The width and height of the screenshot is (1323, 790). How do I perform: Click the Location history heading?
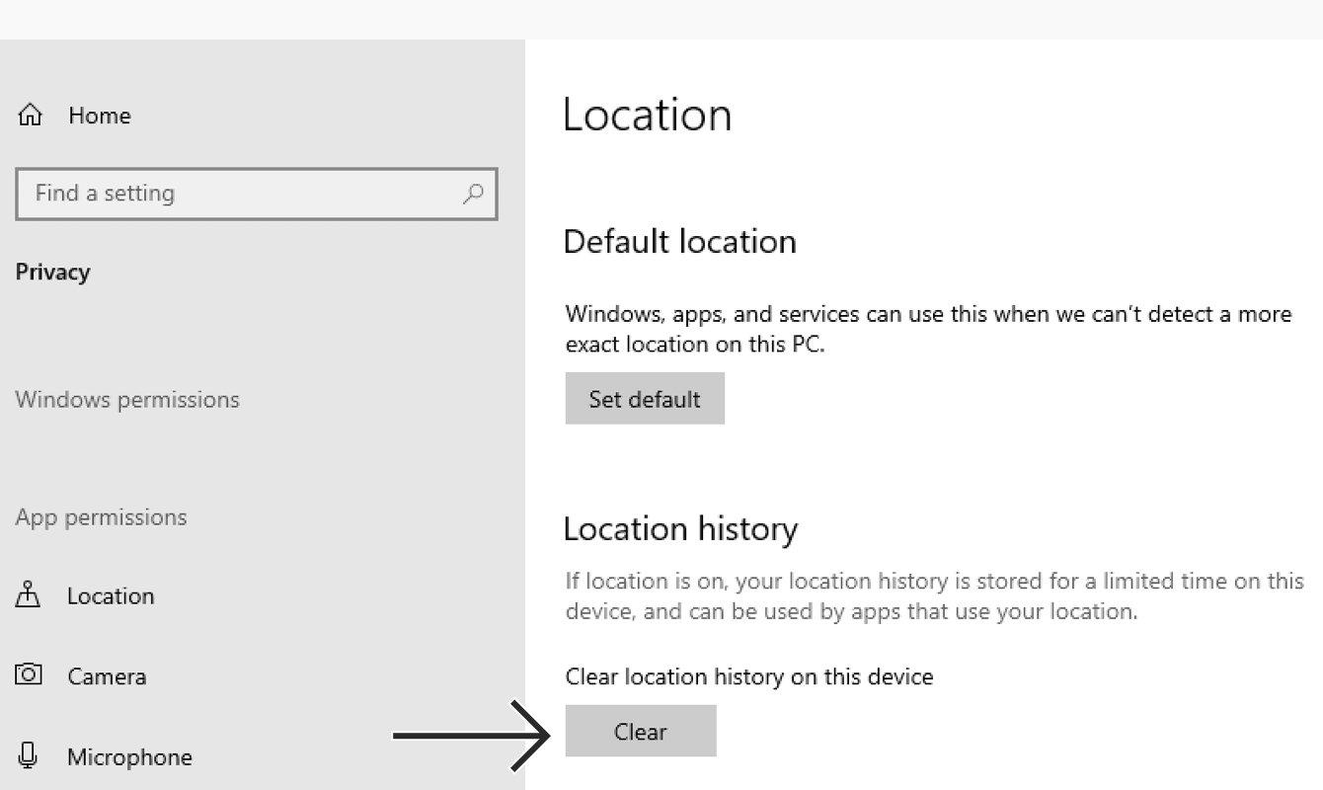click(680, 529)
